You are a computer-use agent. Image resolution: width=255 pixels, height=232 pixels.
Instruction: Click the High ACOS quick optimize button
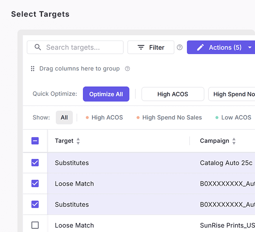173,94
